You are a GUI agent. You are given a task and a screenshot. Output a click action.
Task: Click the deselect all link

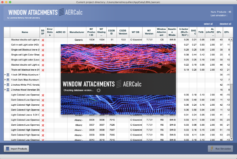[x=225, y=24]
